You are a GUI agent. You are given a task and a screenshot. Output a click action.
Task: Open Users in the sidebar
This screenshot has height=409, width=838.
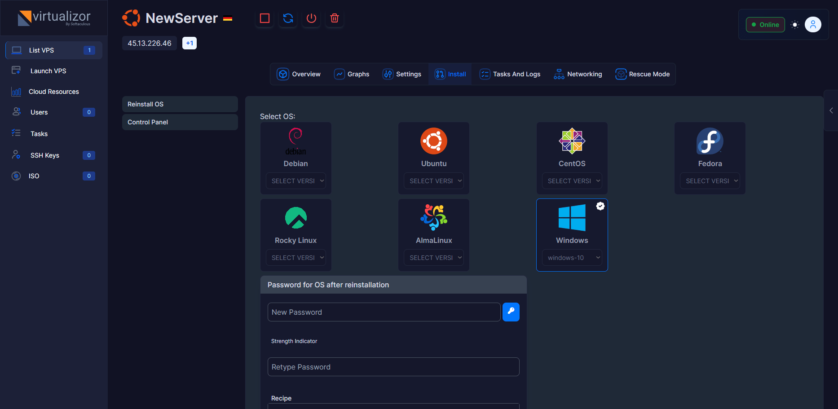pyautogui.click(x=54, y=112)
